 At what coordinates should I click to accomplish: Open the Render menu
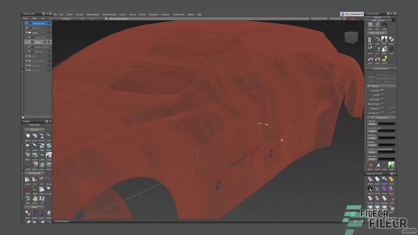[142, 14]
